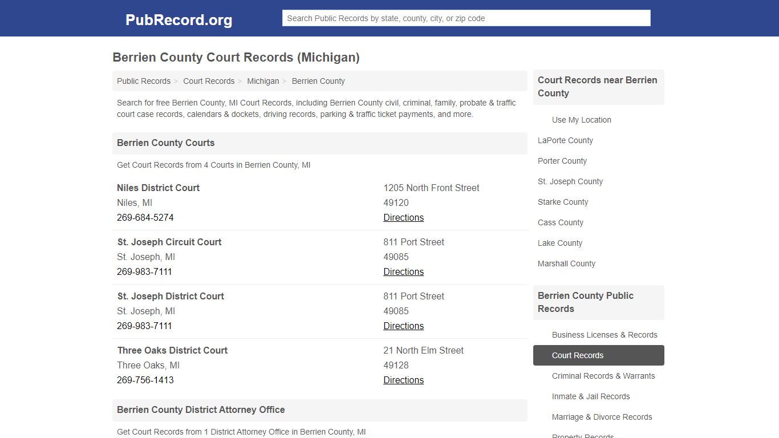Open Porter County court records
Screen dimensions: 779x438
coord(562,161)
